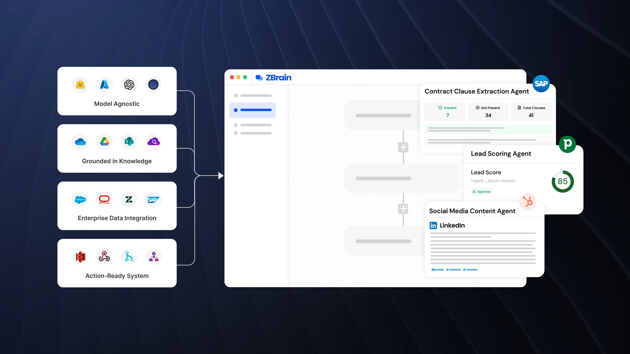The width and height of the screenshot is (630, 354).
Task: Open the OneDrive cloud icon
Action: coord(80,142)
